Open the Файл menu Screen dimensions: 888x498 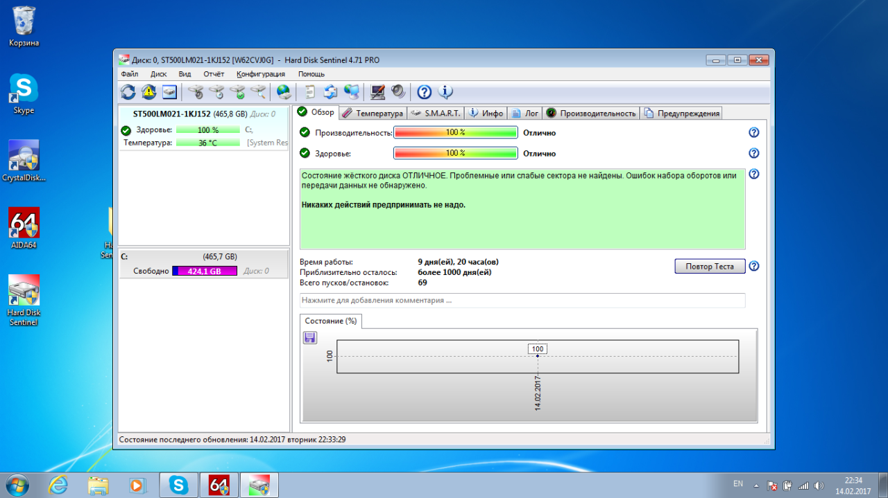(x=129, y=74)
